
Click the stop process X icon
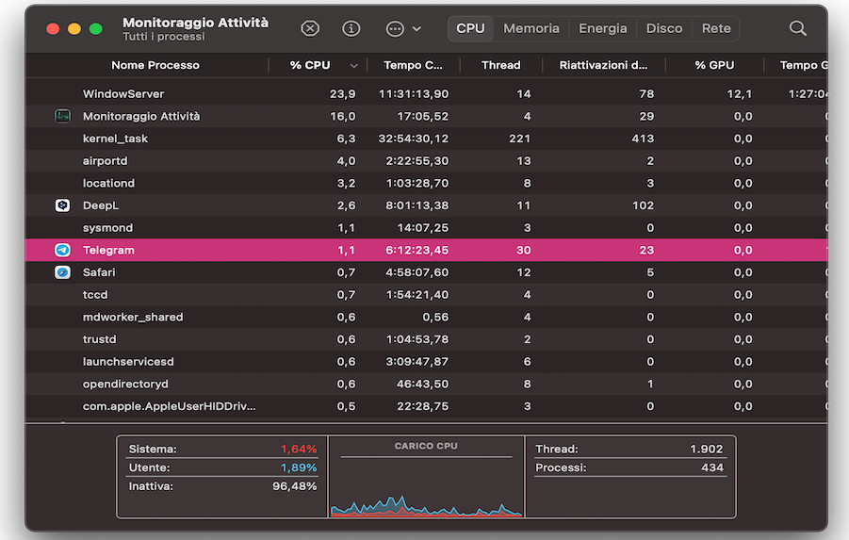tap(310, 28)
